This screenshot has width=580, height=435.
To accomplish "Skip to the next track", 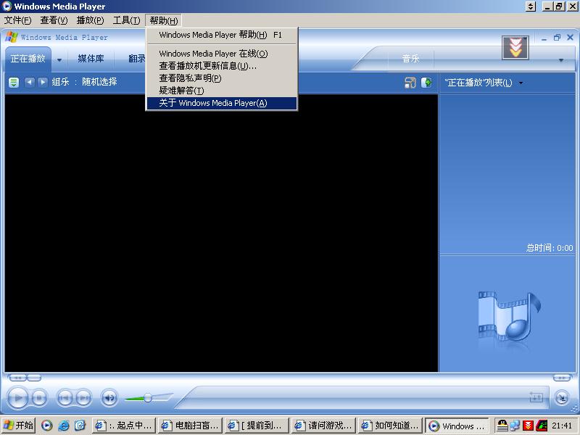I will point(83,398).
